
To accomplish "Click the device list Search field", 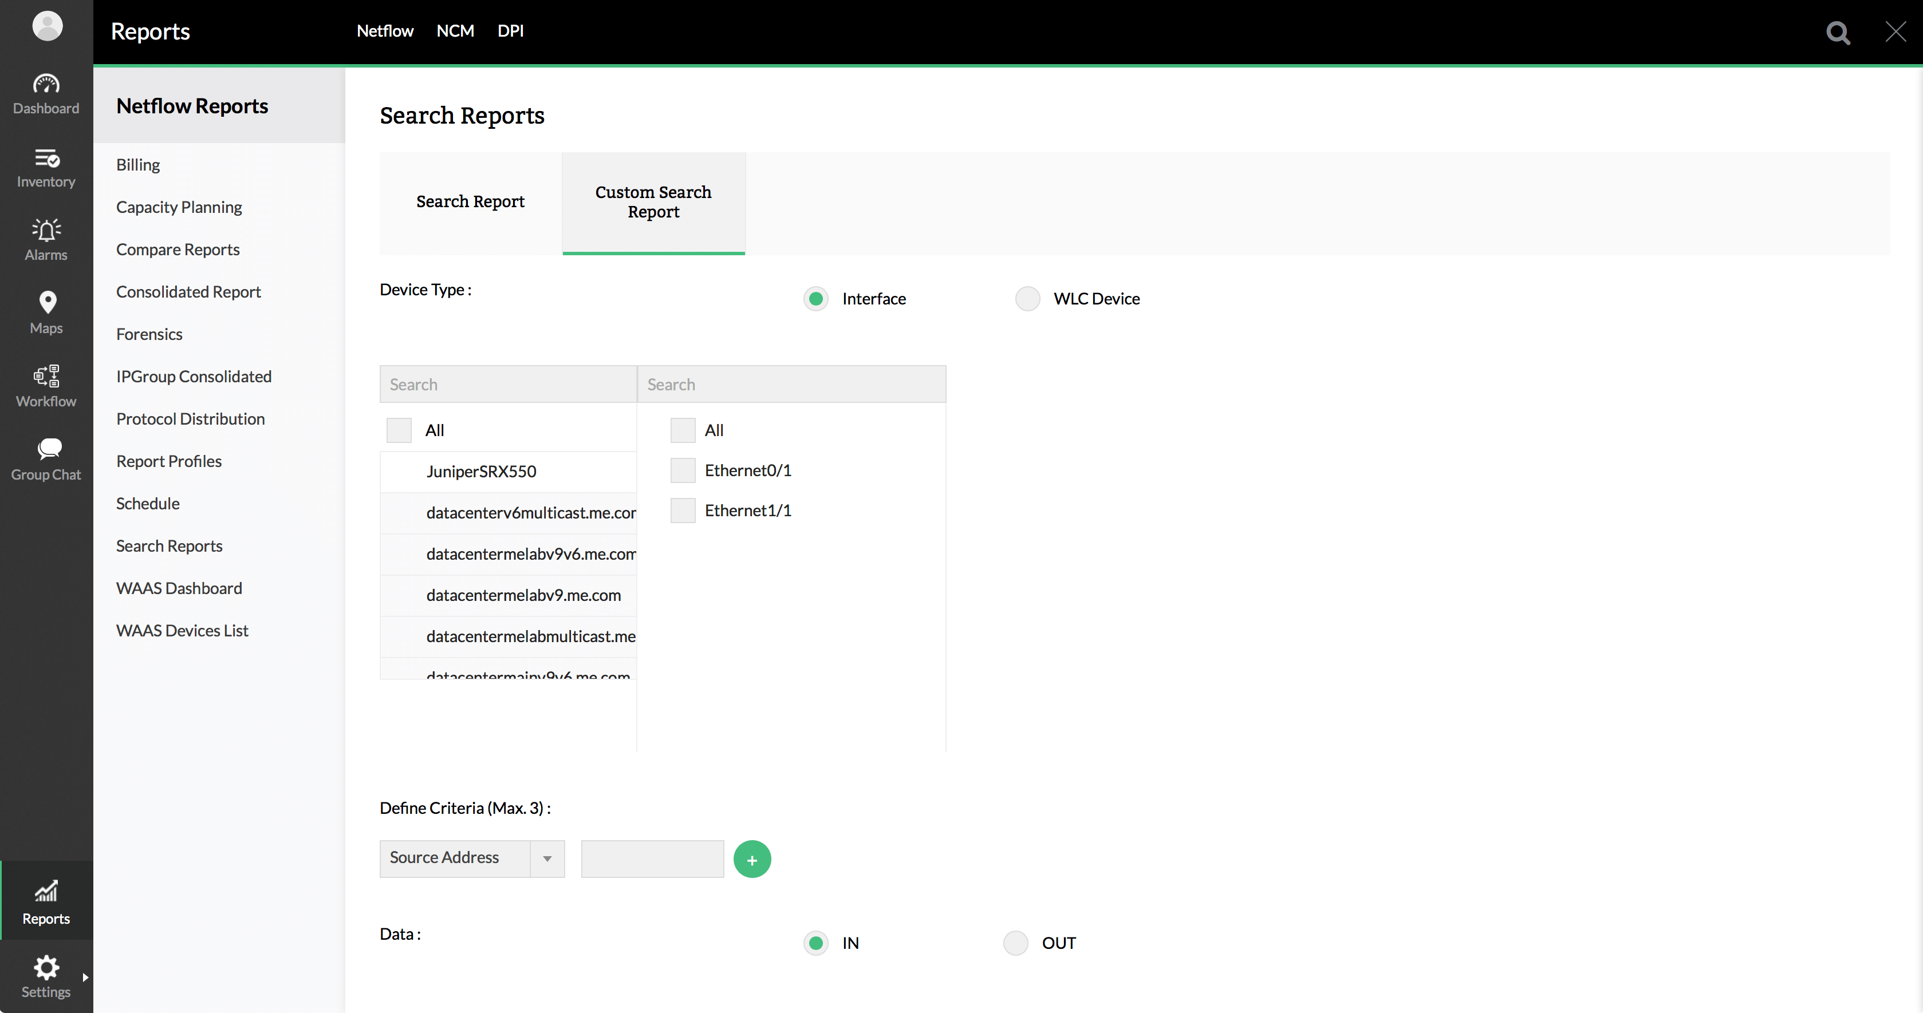I will coord(507,385).
